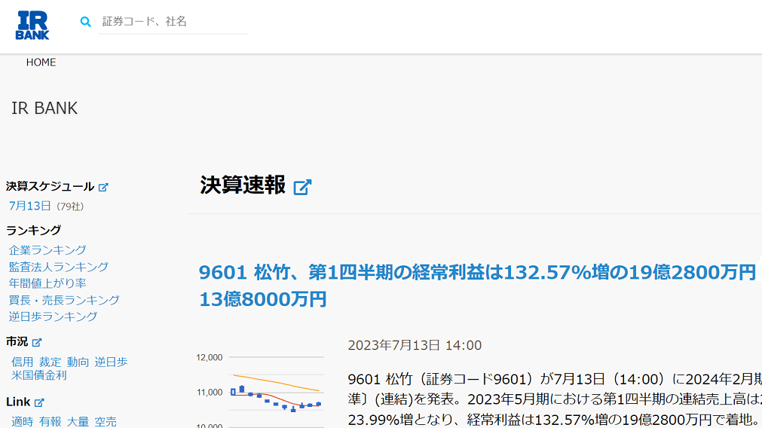Viewport: 762px width, 428px height.
Task: Open external link icon beside 決算速報
Action: click(302, 187)
